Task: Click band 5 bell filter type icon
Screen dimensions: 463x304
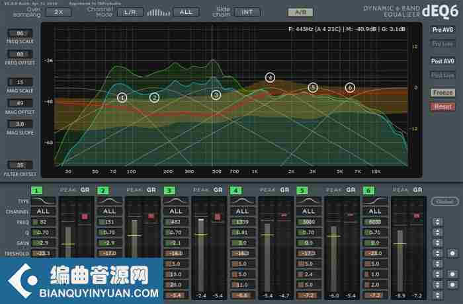Action: [x=309, y=202]
